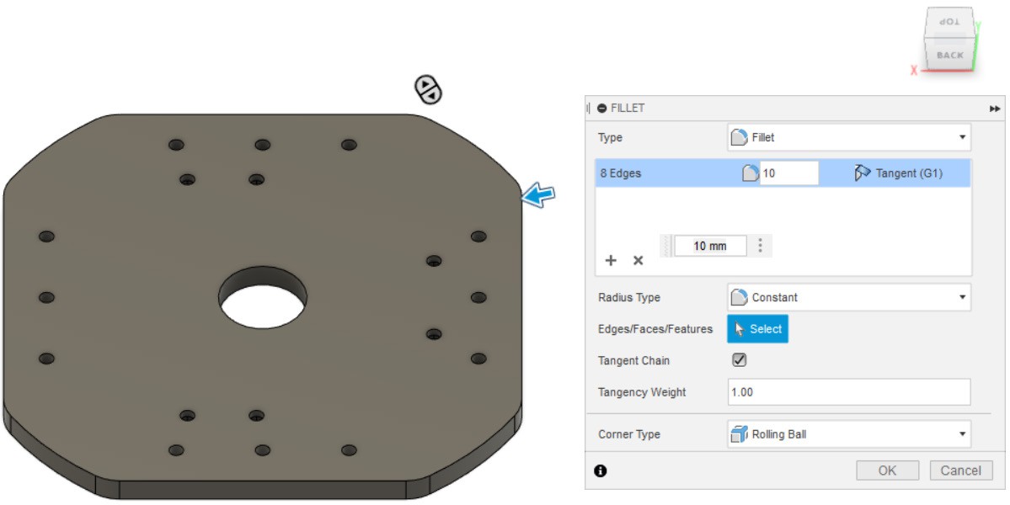Uncheck the Tangent Chain checkbox
1010x505 pixels.
click(x=739, y=360)
